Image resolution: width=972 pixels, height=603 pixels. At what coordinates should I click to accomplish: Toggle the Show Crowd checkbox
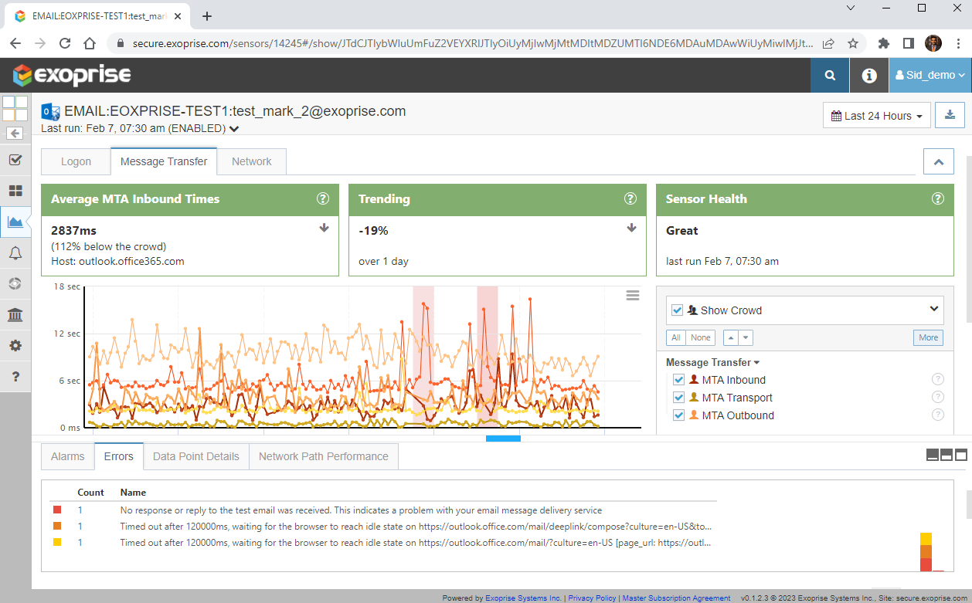click(x=678, y=310)
